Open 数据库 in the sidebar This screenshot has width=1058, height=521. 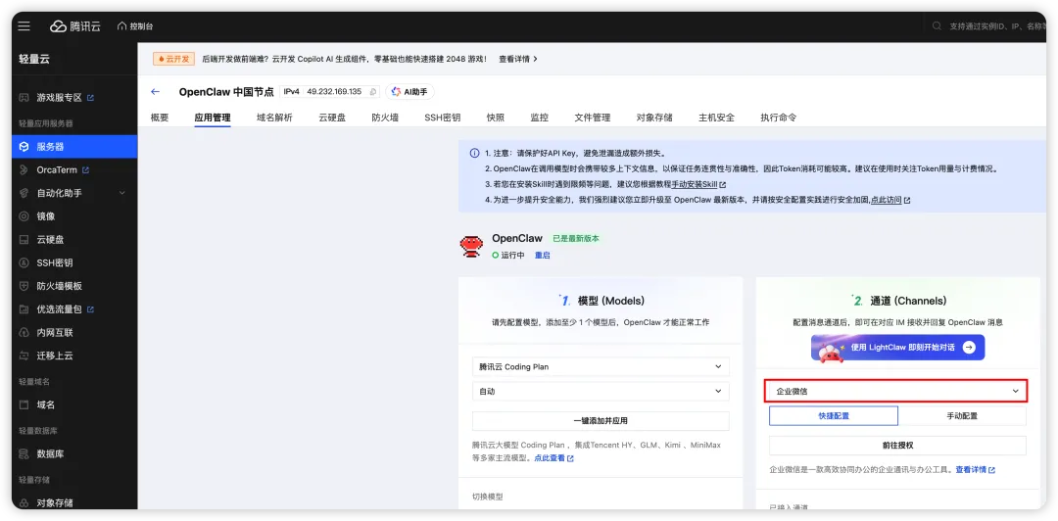tap(51, 454)
